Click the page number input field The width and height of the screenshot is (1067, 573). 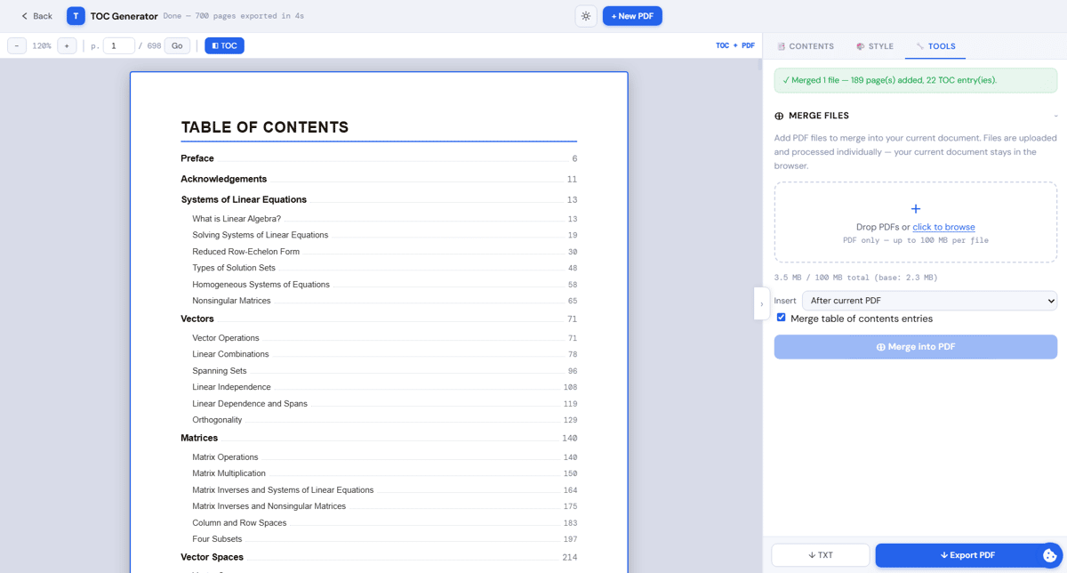(x=119, y=45)
